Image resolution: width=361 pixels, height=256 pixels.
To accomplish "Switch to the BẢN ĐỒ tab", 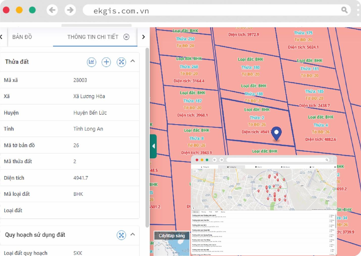I will (22, 37).
